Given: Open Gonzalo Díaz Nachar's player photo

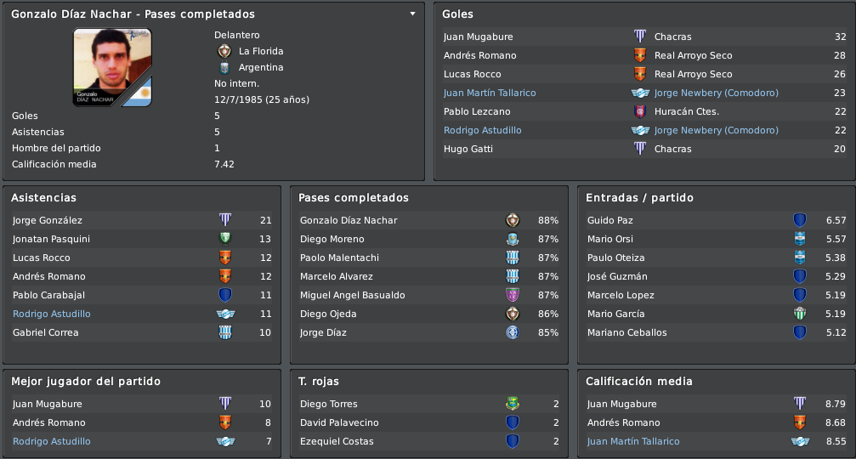Looking at the screenshot, I should pyautogui.click(x=112, y=67).
